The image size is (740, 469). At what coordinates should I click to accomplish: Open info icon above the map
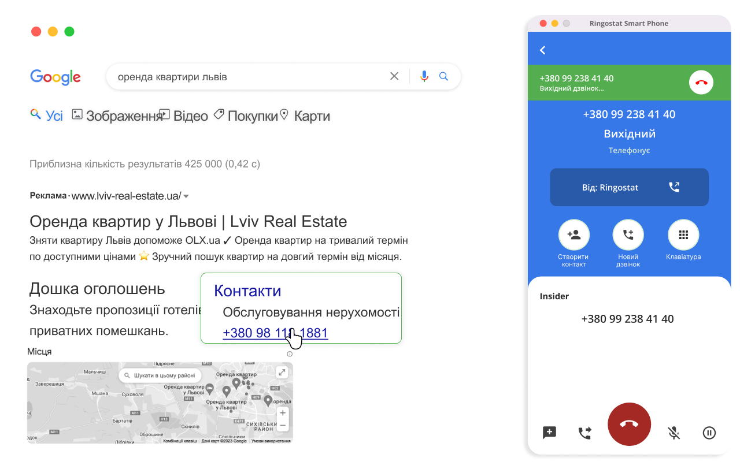[x=290, y=354]
